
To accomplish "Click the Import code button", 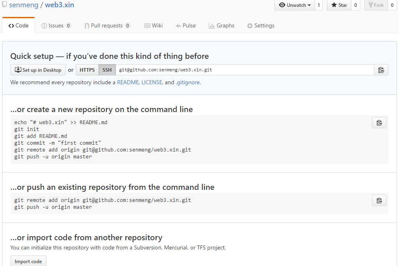I will [x=28, y=261].
